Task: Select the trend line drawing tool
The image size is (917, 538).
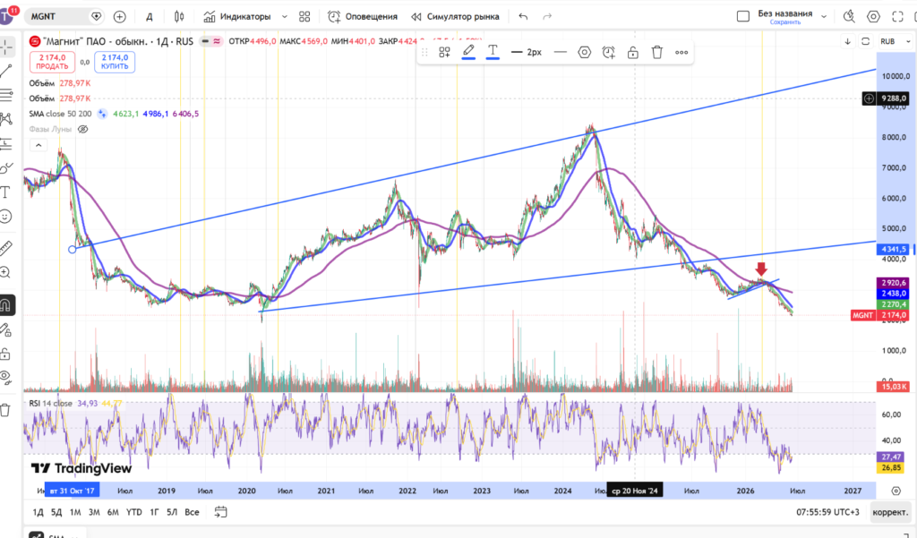Action: coord(6,71)
